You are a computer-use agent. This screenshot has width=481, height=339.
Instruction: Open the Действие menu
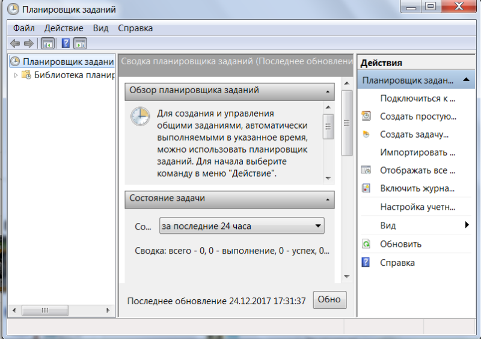(64, 28)
